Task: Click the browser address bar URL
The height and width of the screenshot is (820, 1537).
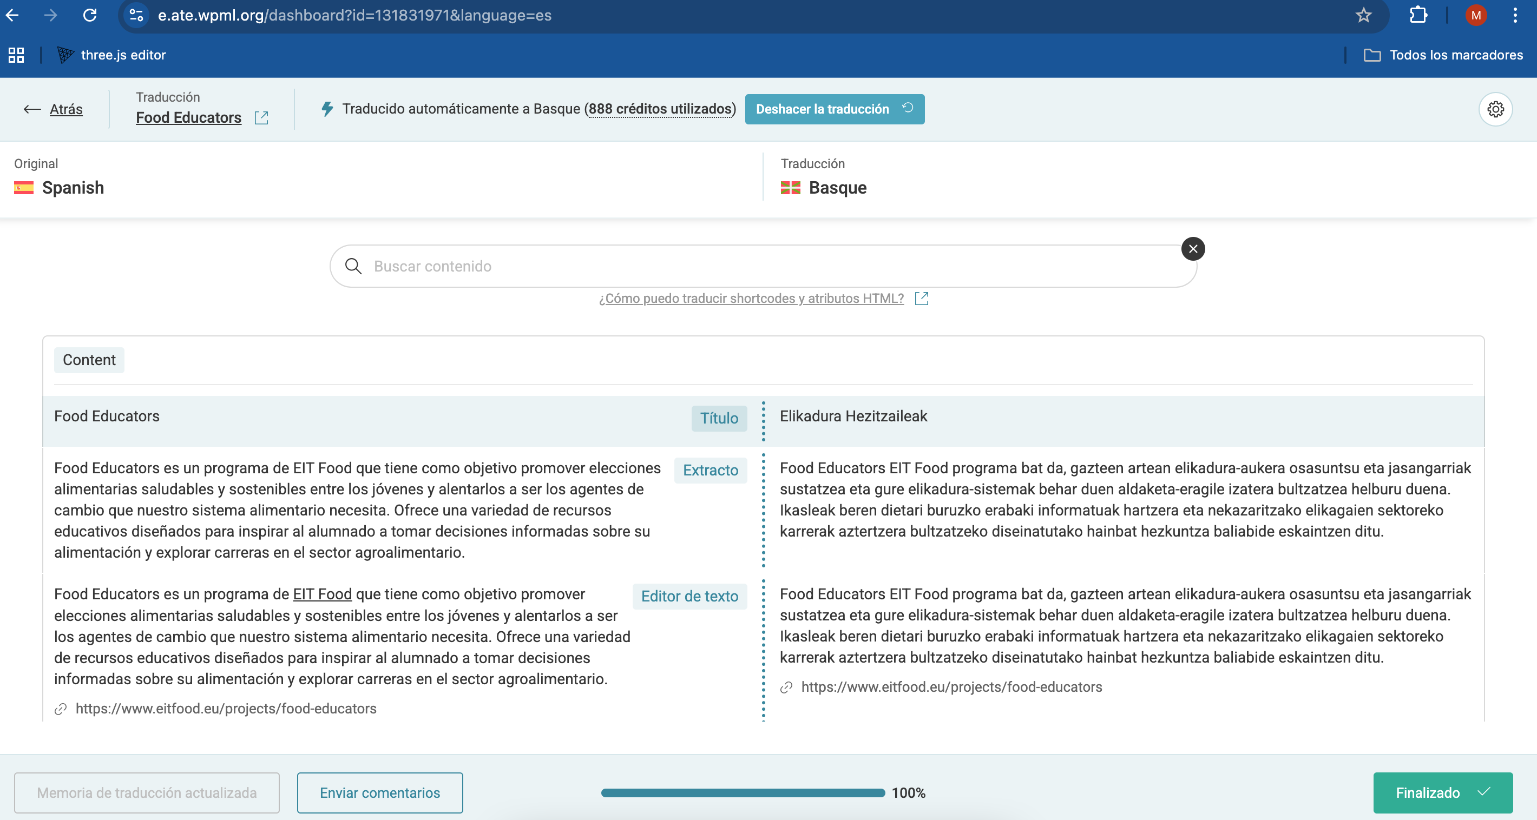Action: click(x=354, y=16)
